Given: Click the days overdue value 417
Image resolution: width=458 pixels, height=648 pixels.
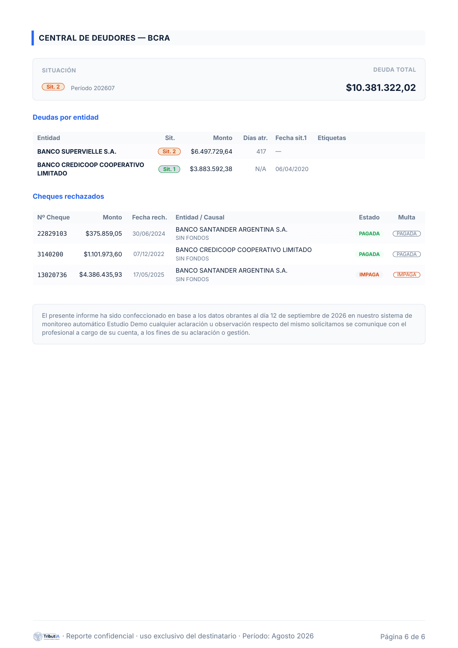Looking at the screenshot, I should click(261, 151).
